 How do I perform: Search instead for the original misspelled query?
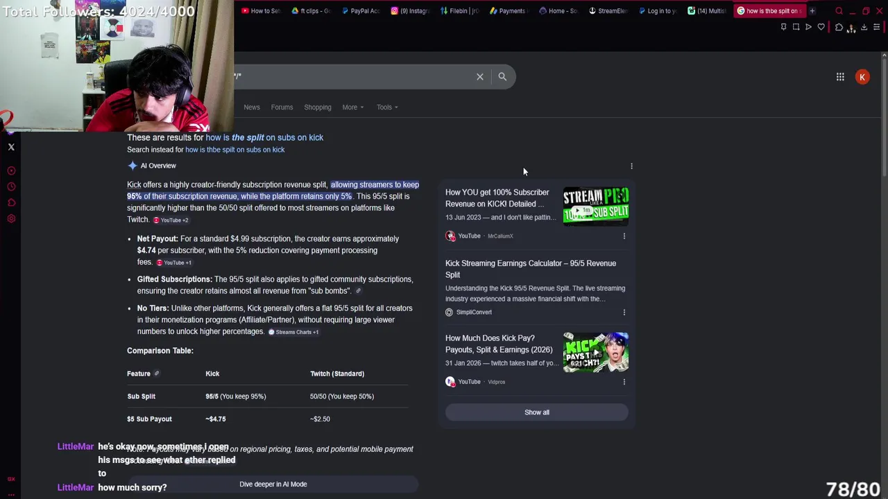click(x=234, y=150)
